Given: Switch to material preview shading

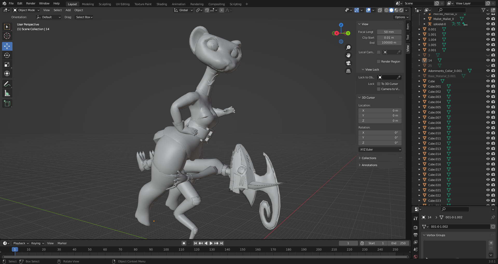Looking at the screenshot, I should [x=396, y=10].
